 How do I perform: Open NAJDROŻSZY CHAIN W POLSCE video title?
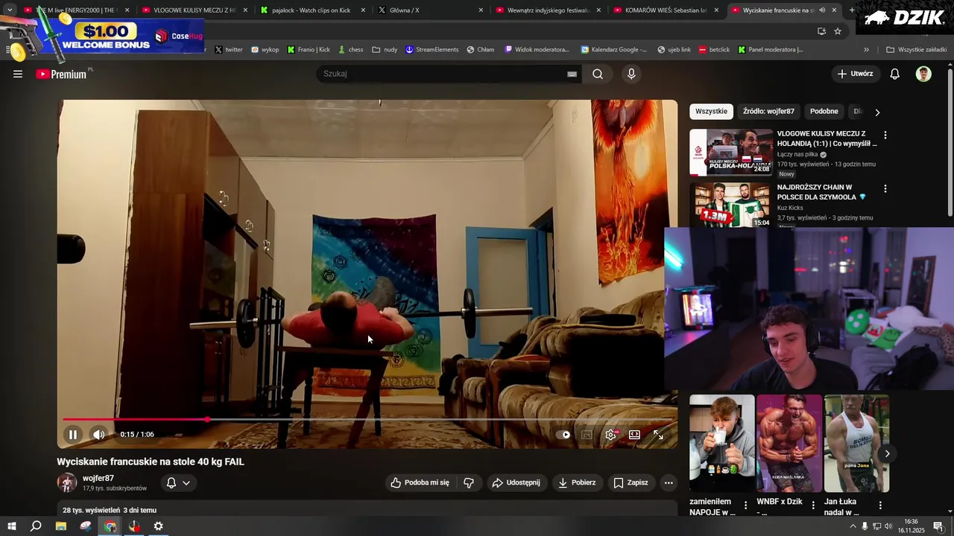(822, 192)
